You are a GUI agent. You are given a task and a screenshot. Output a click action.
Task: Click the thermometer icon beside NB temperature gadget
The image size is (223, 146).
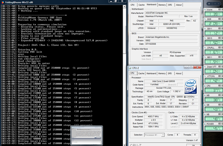pos(205,114)
